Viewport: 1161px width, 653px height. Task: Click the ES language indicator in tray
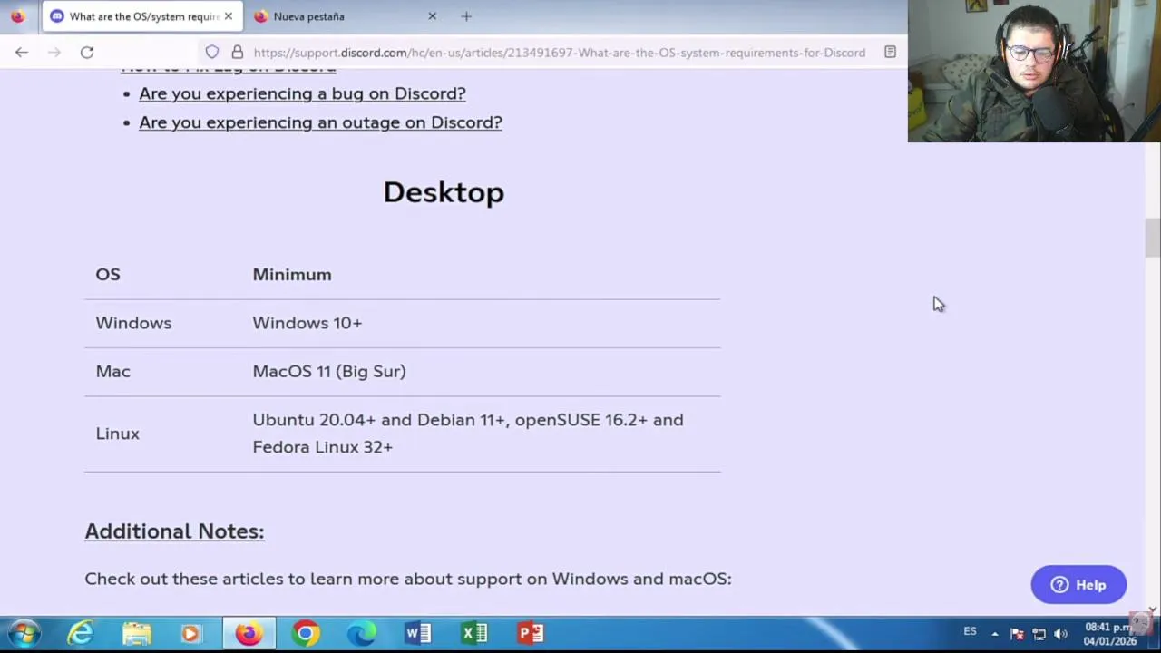coord(970,631)
